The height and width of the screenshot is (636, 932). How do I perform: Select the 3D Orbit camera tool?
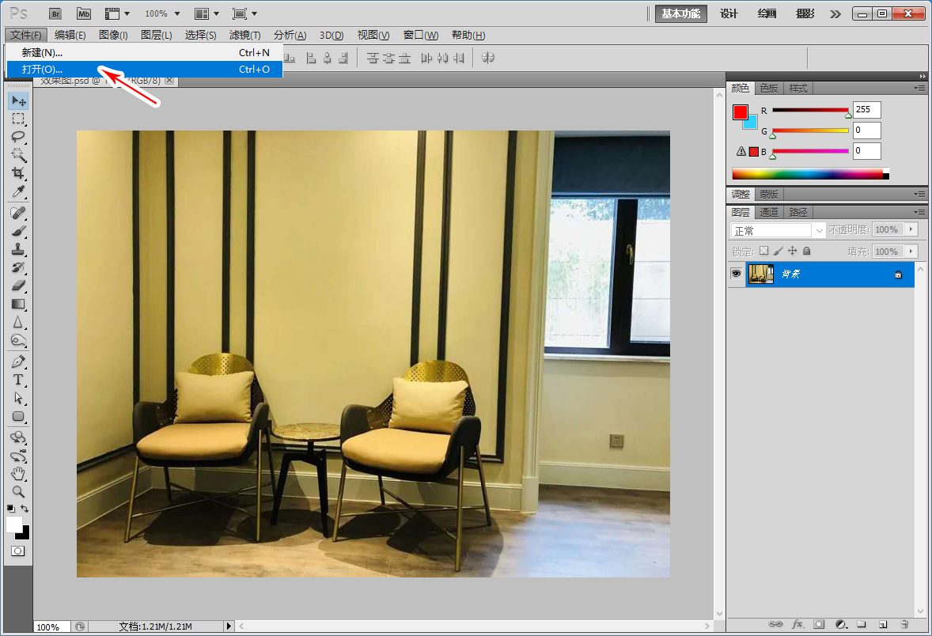tap(18, 456)
